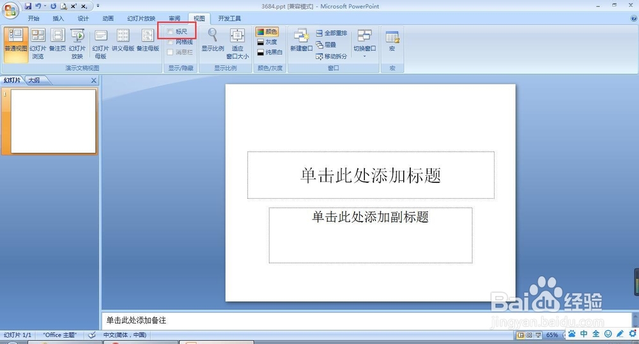639x344 pixels.
Task: Open the 显示比例 zoom dialog
Action: [x=213, y=41]
